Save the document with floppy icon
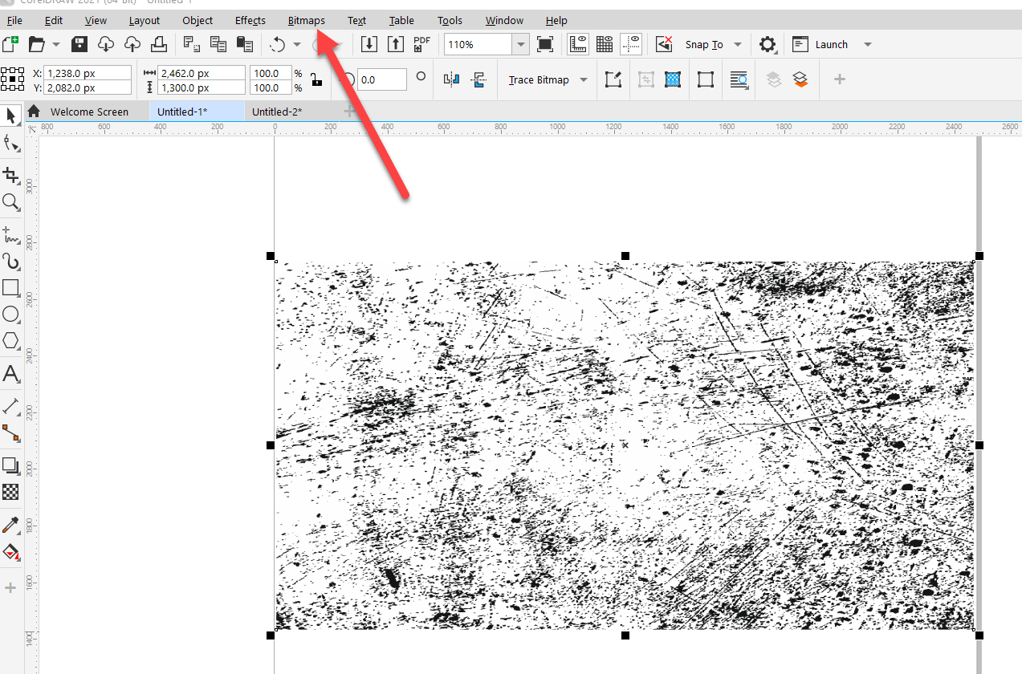1022x674 pixels. (79, 44)
